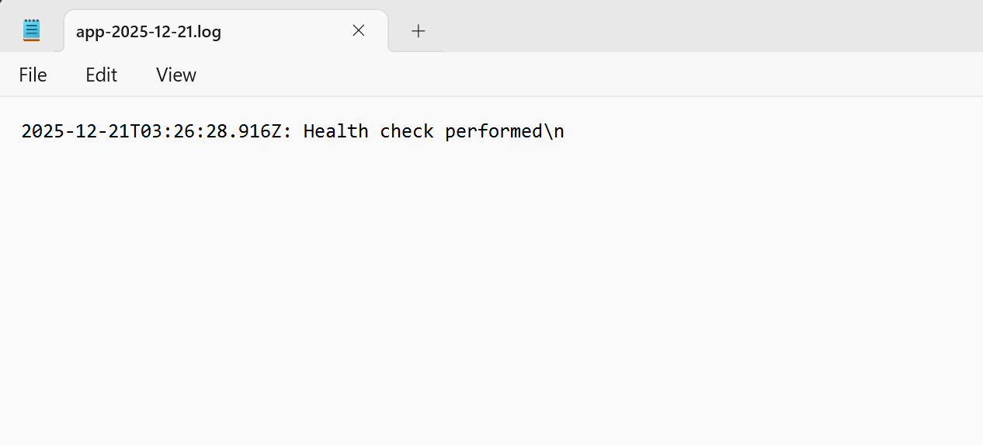Close the app-2025-12-21.log tab
The width and height of the screenshot is (983, 445).
click(x=358, y=30)
